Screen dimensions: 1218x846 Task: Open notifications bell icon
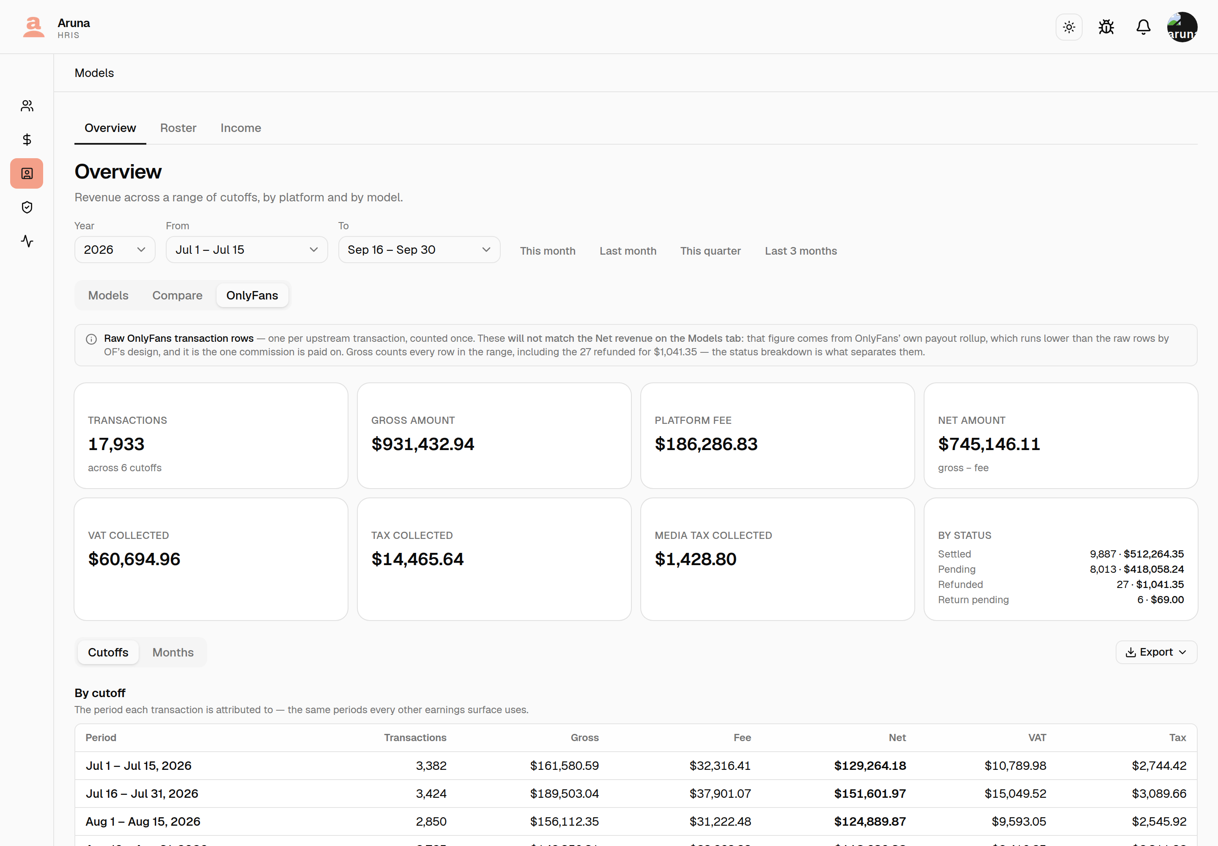[x=1143, y=27]
